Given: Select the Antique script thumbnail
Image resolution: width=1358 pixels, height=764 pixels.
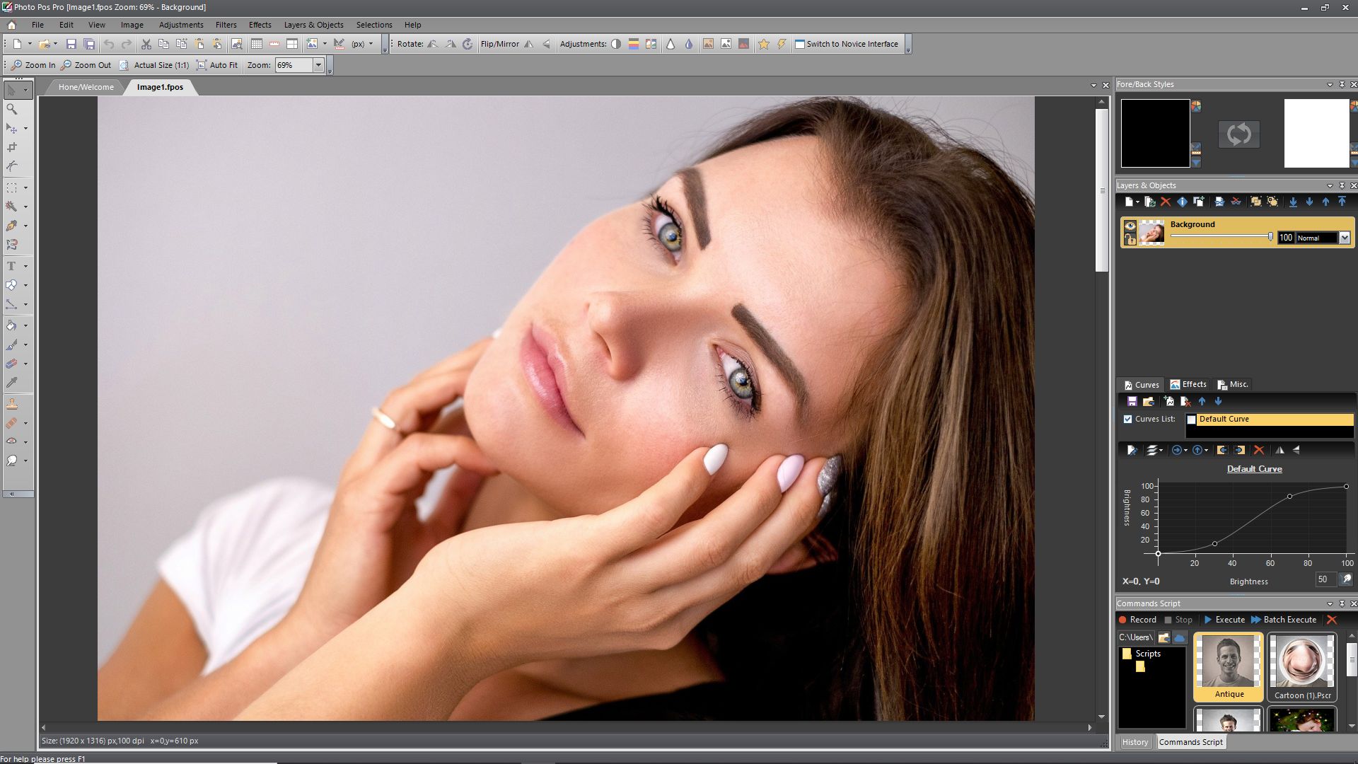Looking at the screenshot, I should coord(1228,667).
